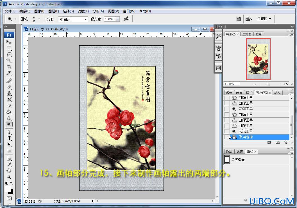Select the Notes tool
Image resolution: width=297 pixels, height=208 pixels.
(9, 158)
